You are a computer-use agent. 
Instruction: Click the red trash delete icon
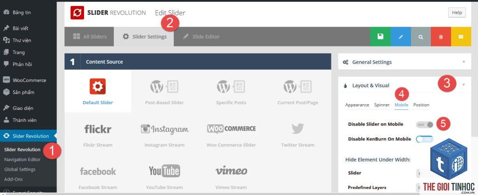pos(441,37)
